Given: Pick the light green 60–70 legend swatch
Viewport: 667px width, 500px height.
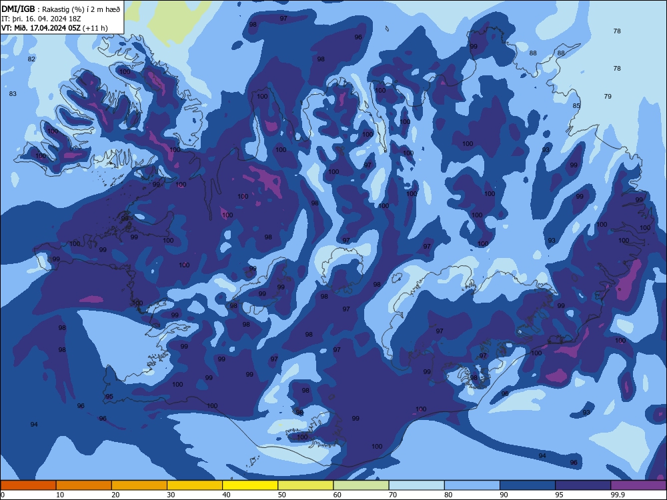Looking at the screenshot, I should 361,485.
